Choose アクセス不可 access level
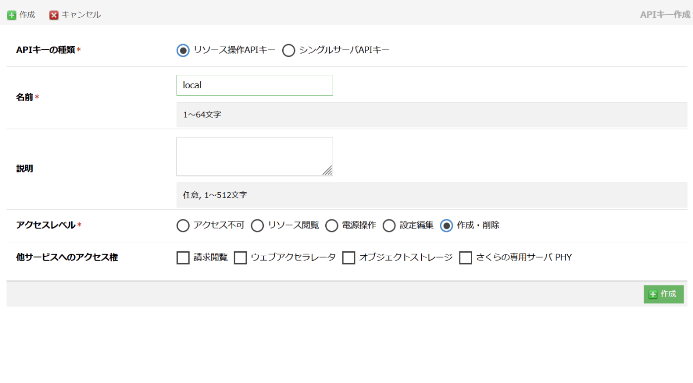The width and height of the screenshot is (693, 383). pos(183,225)
